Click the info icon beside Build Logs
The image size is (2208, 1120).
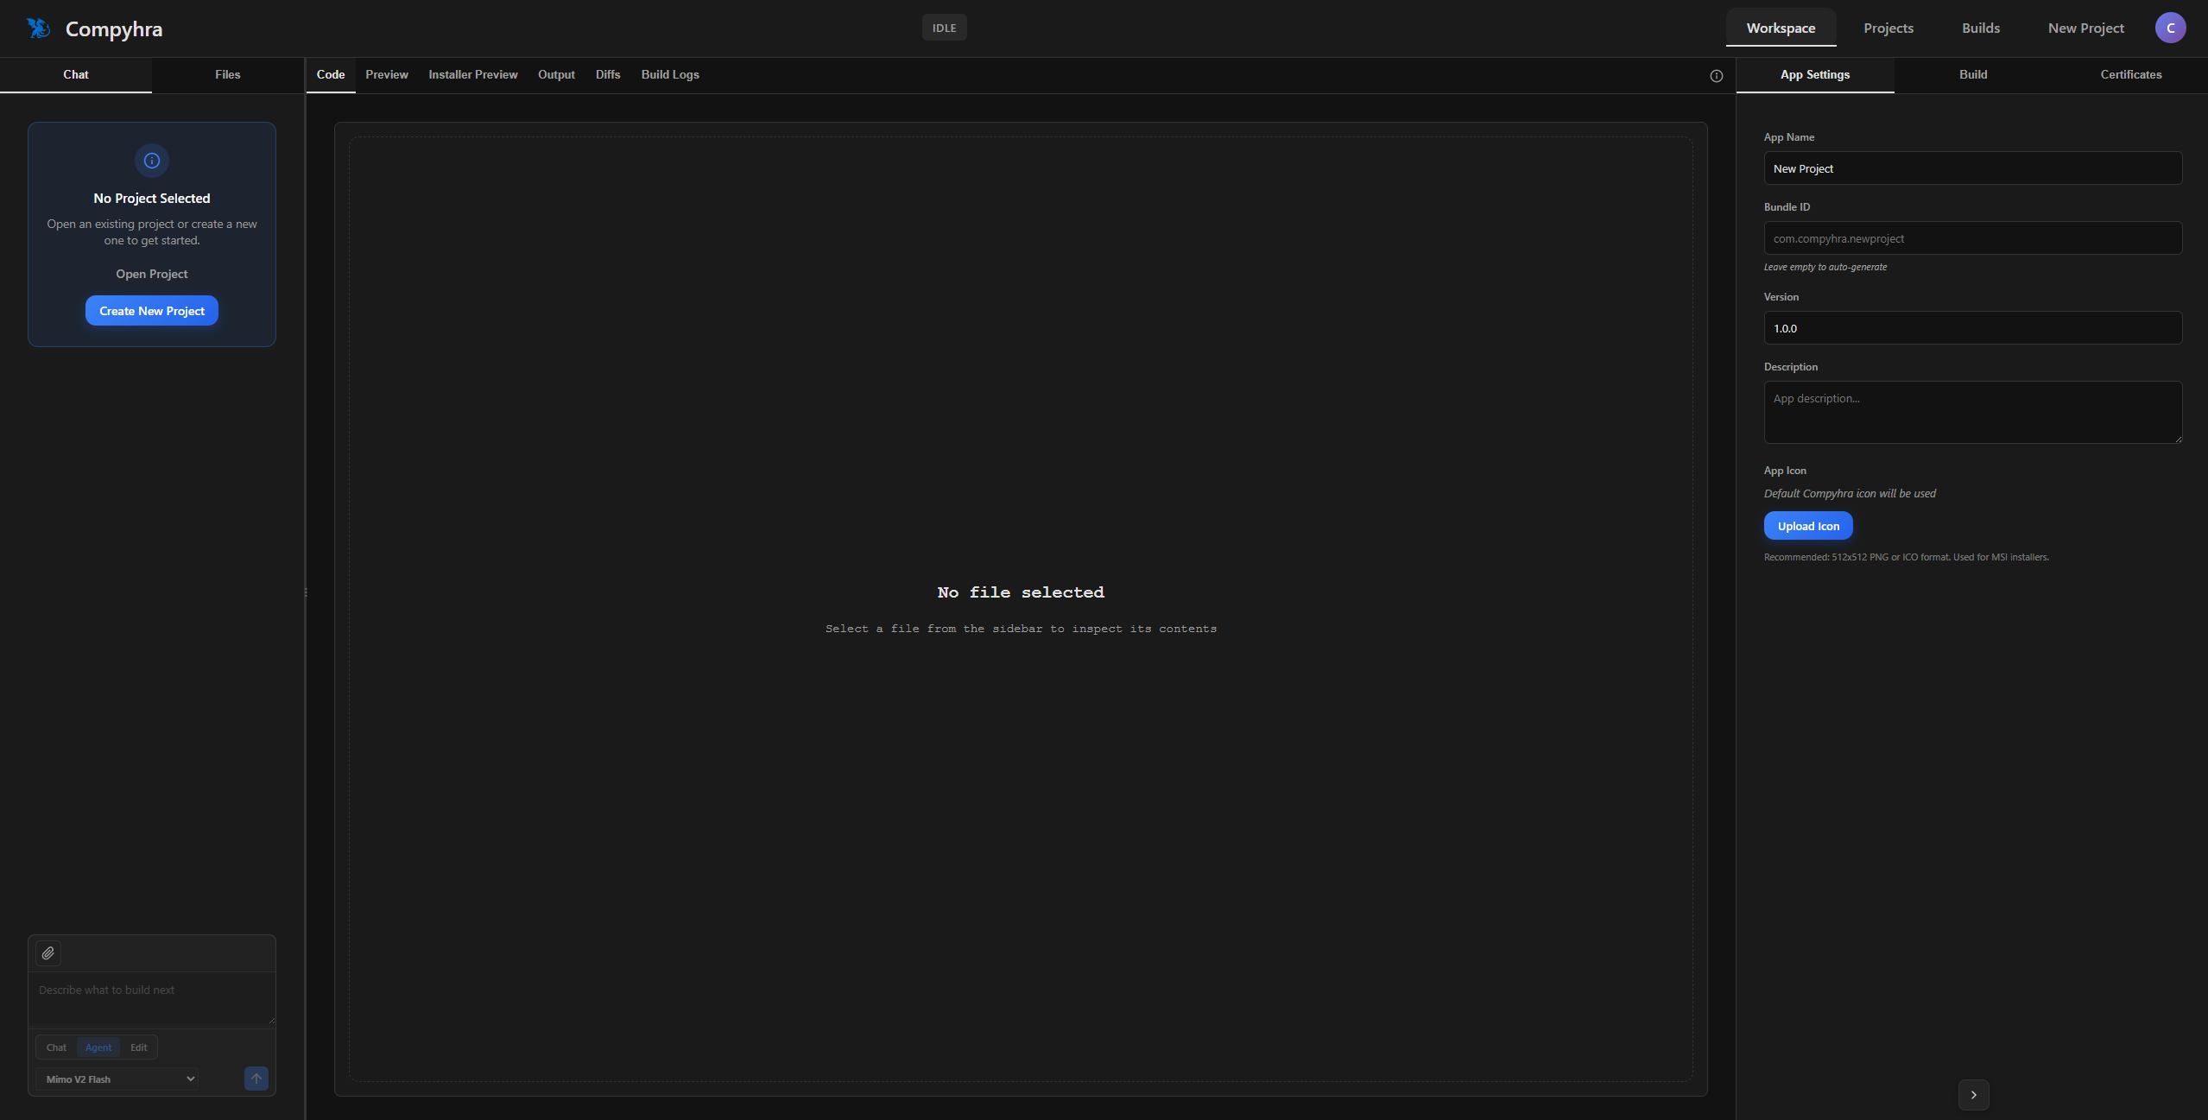[1717, 76]
